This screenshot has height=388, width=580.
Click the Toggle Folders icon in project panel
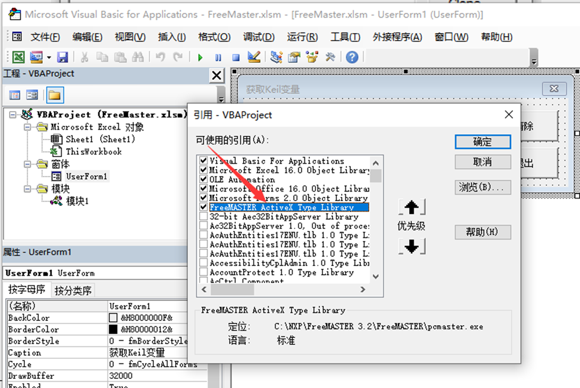54,95
